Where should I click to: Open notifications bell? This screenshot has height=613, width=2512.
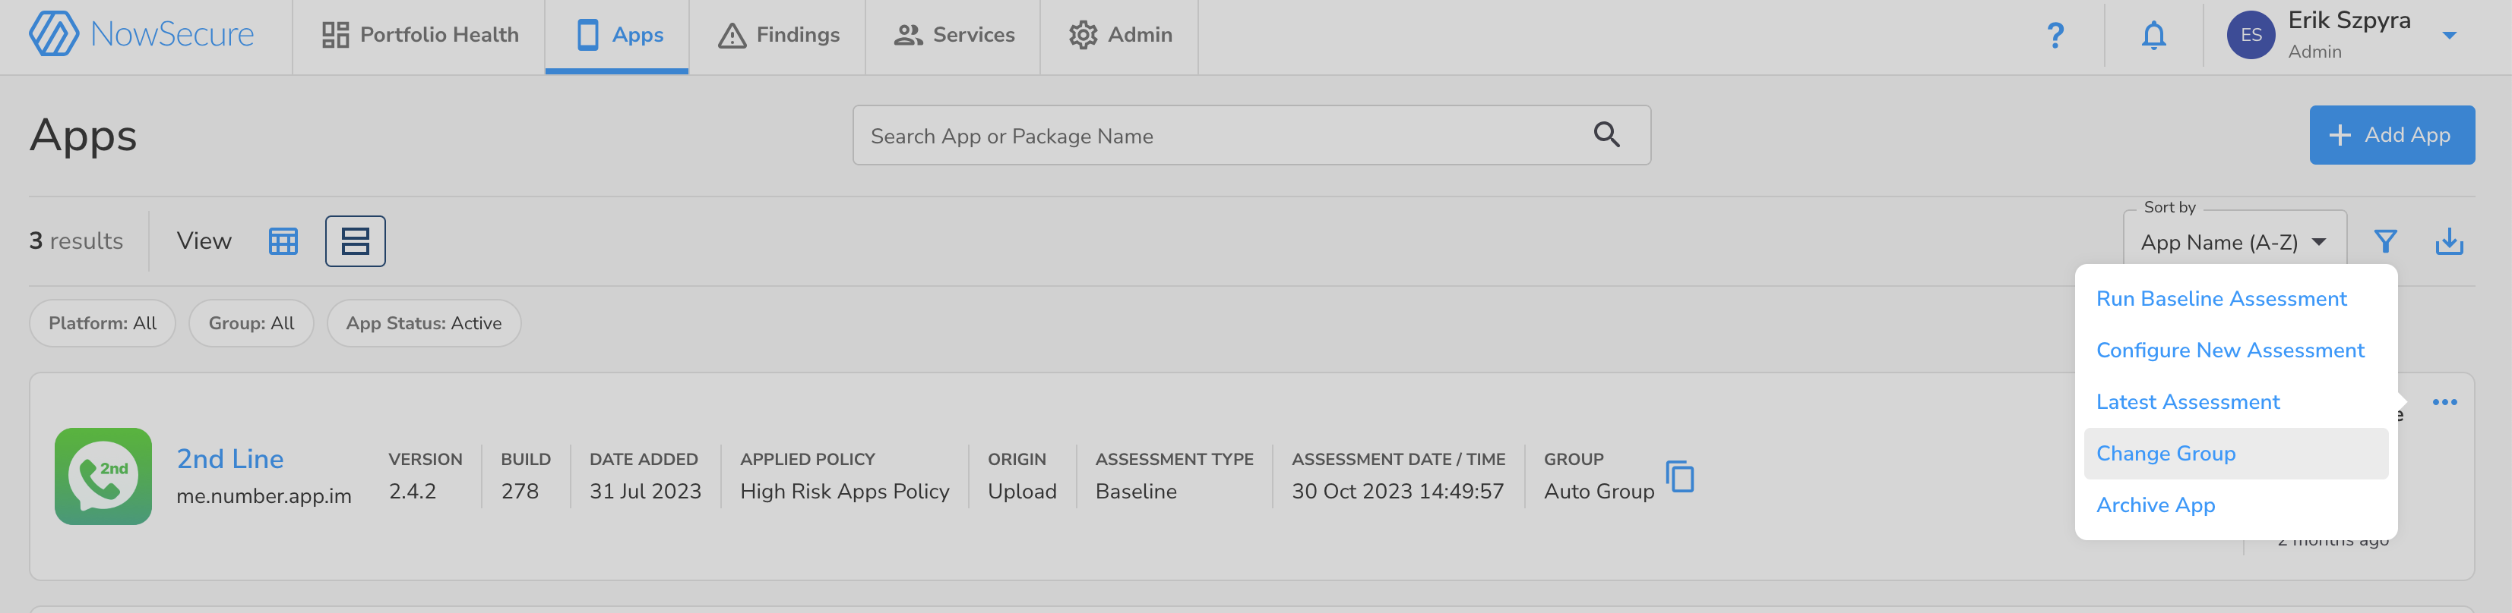point(2153,35)
